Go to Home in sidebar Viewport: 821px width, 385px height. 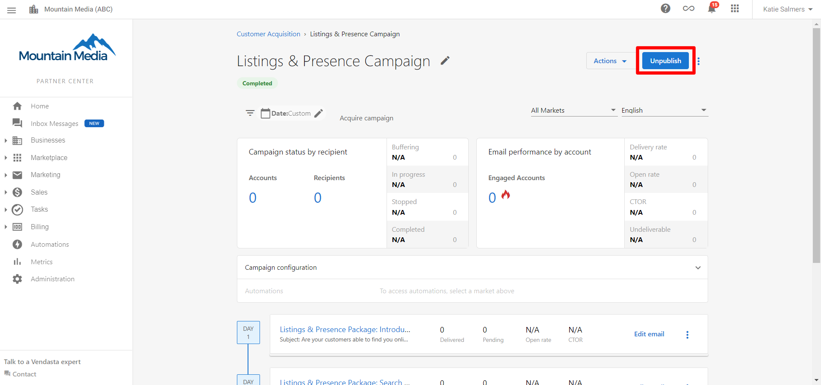point(40,106)
